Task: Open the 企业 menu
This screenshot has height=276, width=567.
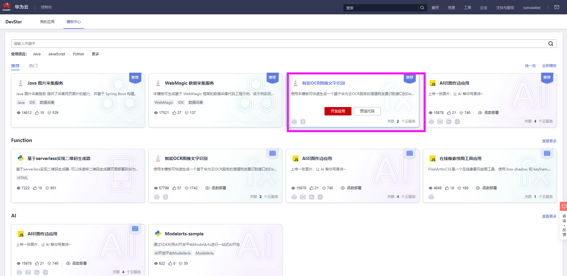Action: click(x=483, y=8)
